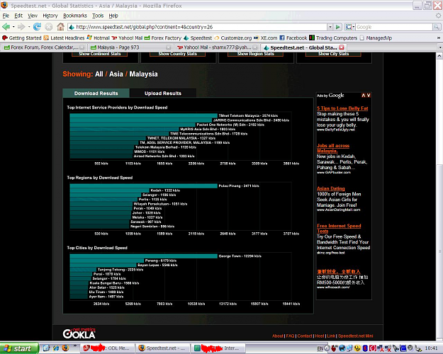Click inside the Google search field
443x354 pixels.
coord(394,27)
